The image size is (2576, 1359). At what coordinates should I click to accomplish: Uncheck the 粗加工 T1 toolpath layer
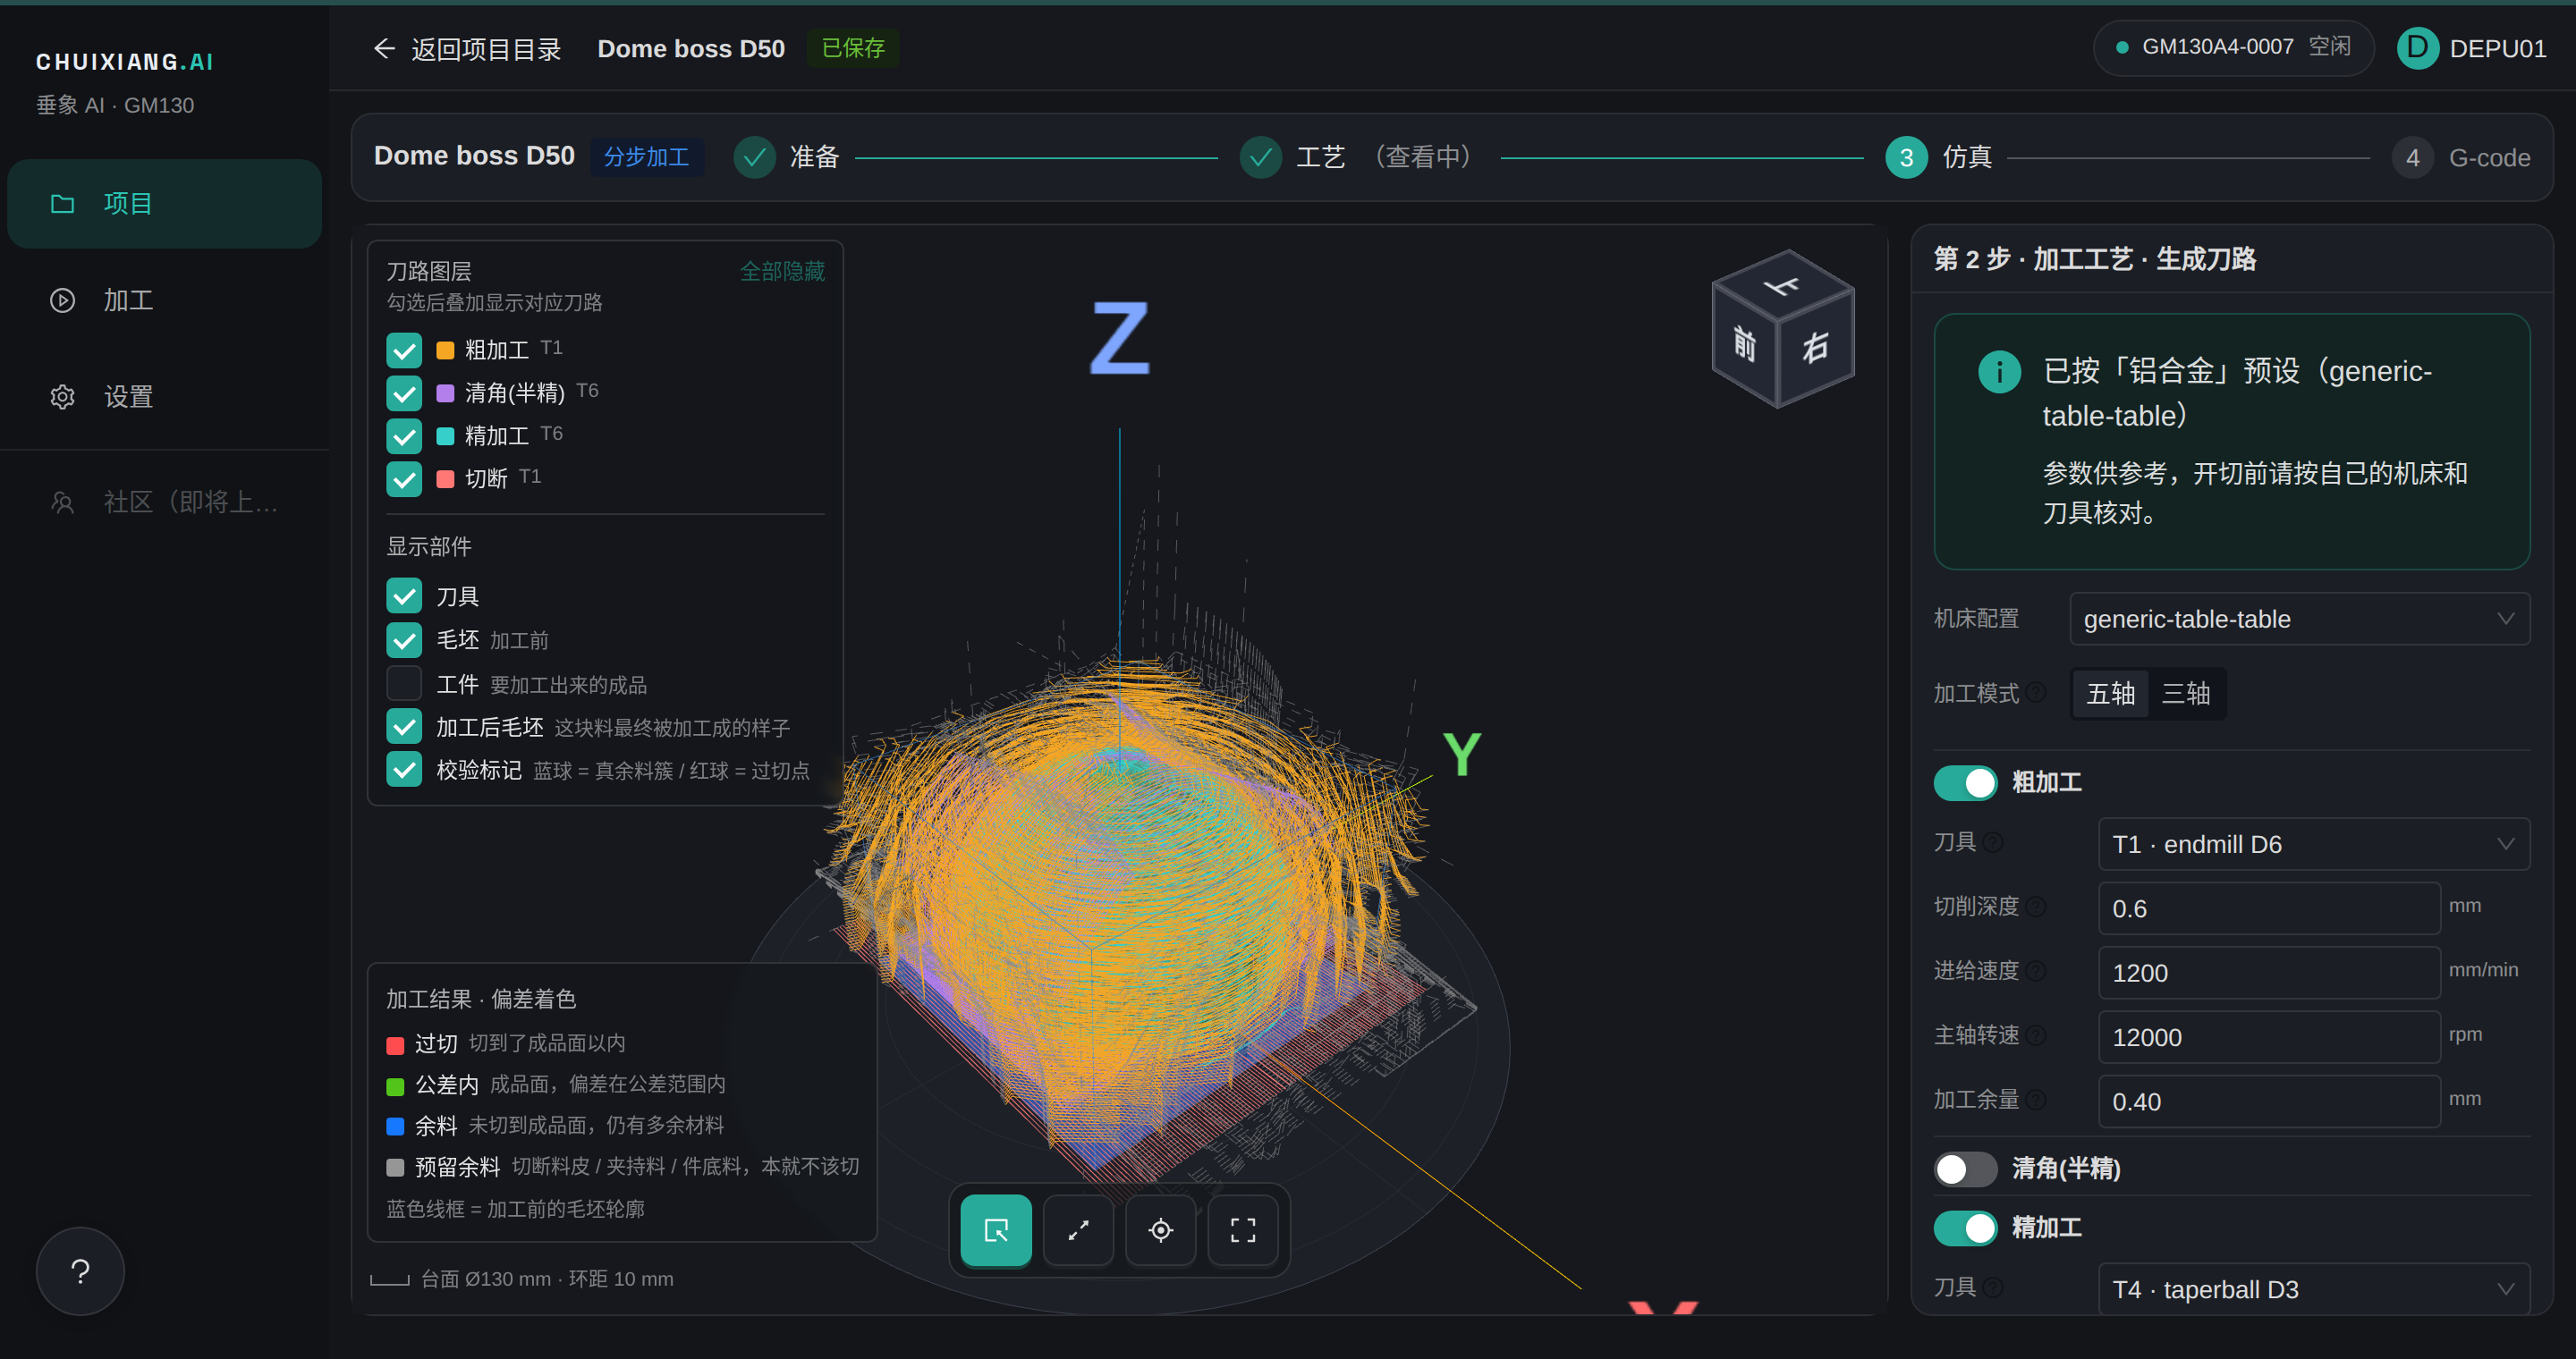[404, 350]
